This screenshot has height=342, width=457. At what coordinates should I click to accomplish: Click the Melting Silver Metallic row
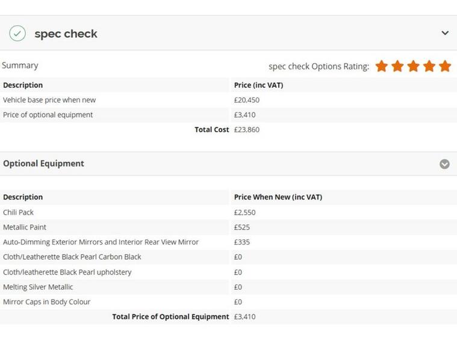229,287
